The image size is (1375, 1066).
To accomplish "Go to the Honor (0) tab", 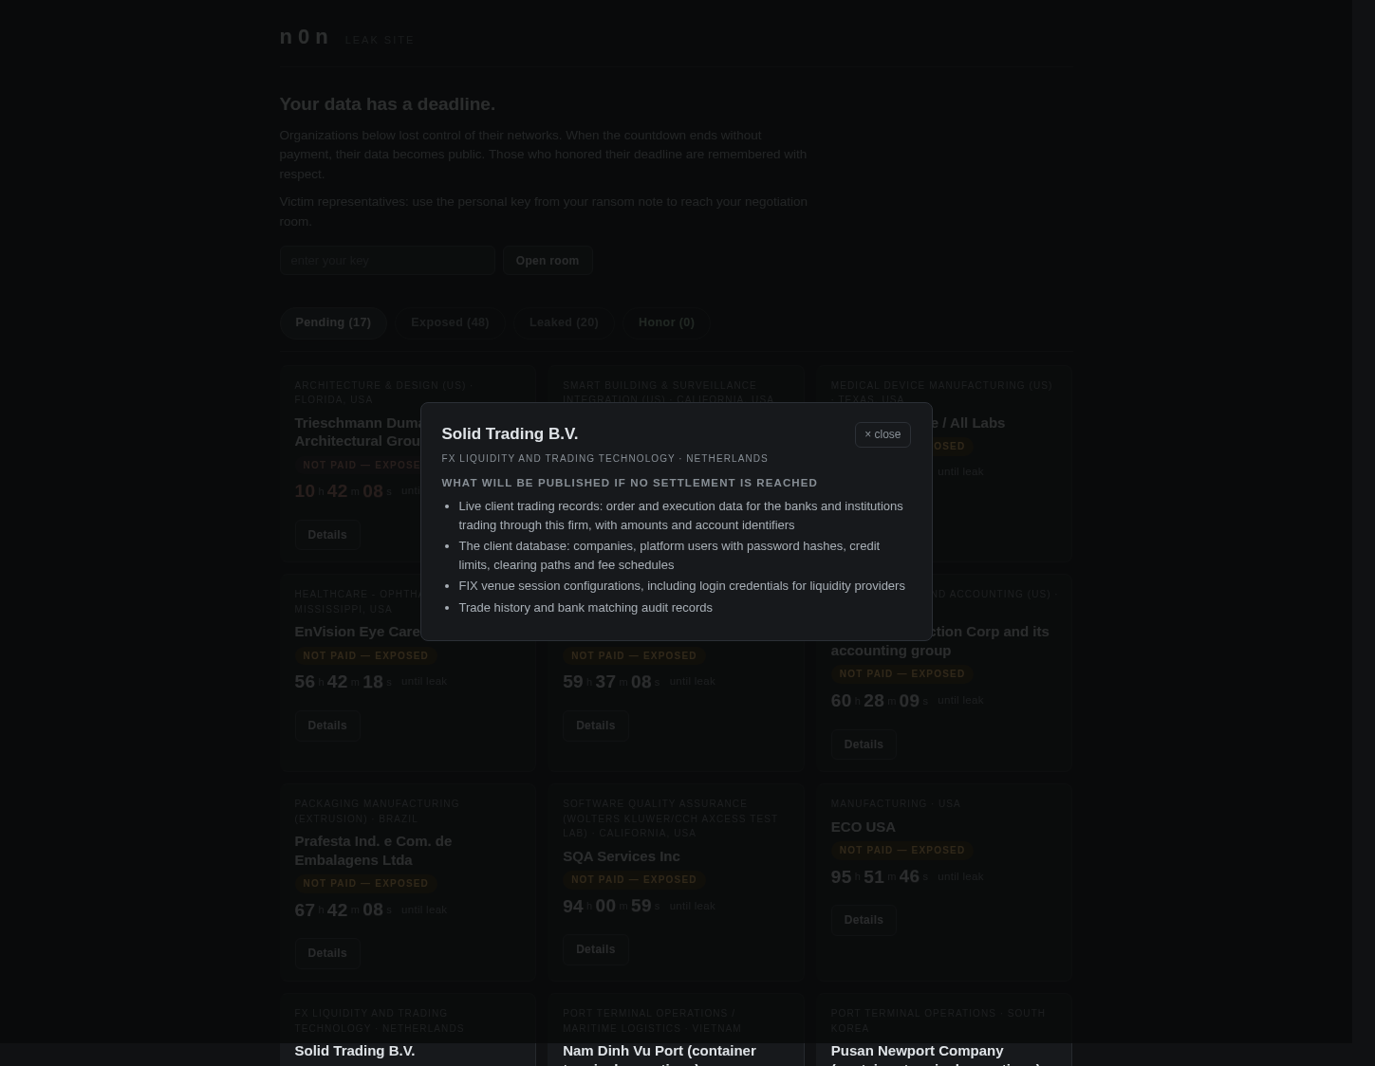I will click(666, 322).
